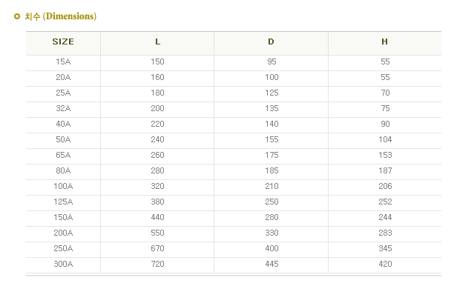Click the circle bullet icon beside Dimensions heading
Viewport: 457px width, 289px height.
(x=17, y=16)
